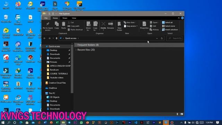
Task: Switch to the Home ribbon tab
Action: coord(55,18)
